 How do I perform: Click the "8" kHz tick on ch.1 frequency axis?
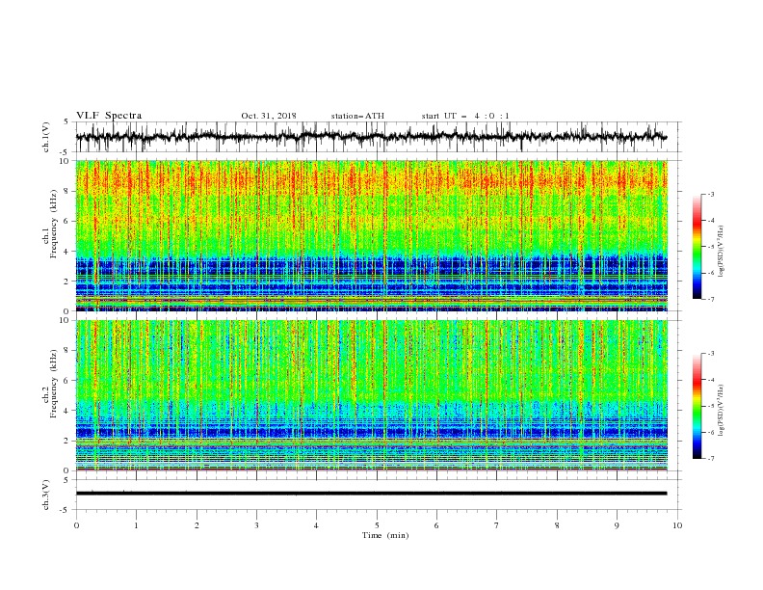coord(67,191)
